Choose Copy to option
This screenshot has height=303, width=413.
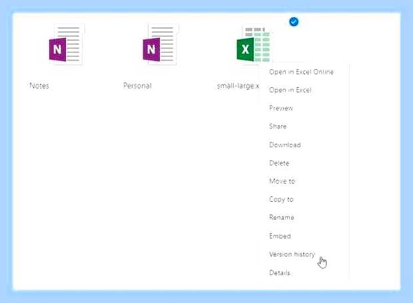tap(281, 199)
